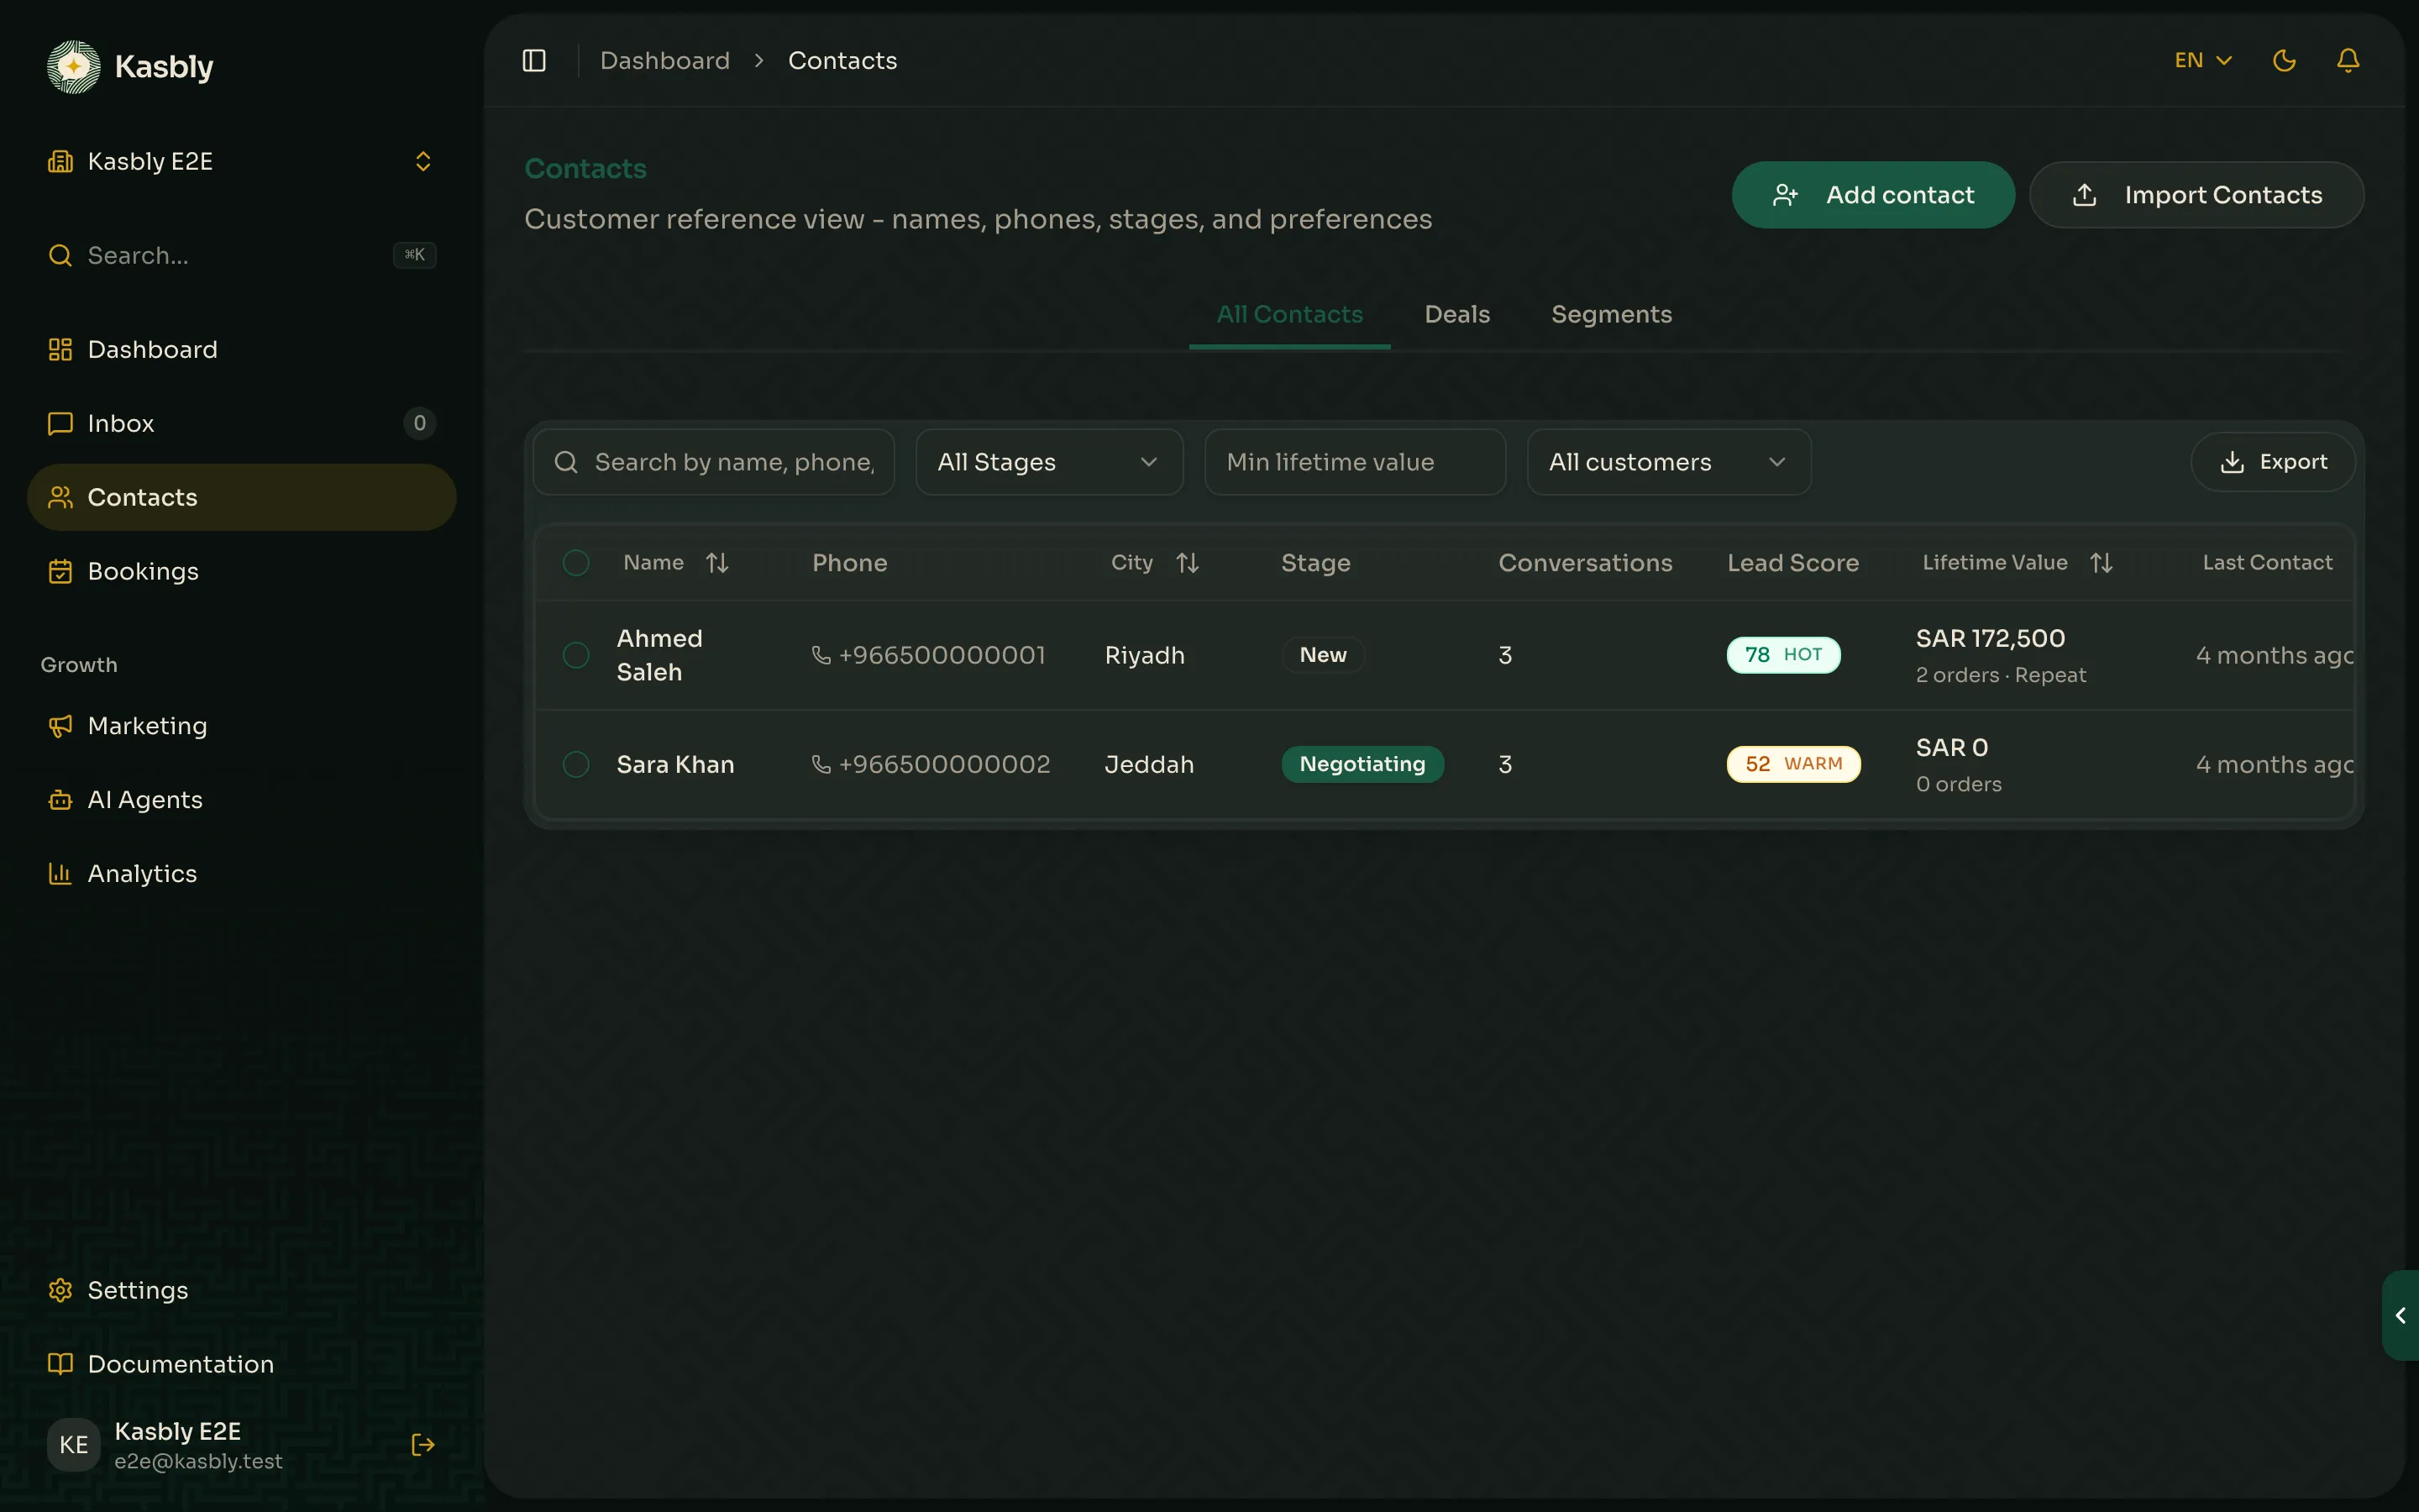Sort contacts by City arrows
The height and width of the screenshot is (1512, 2419).
pos(1187,563)
